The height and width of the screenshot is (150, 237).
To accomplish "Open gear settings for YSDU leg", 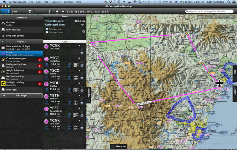I will click(82, 90).
